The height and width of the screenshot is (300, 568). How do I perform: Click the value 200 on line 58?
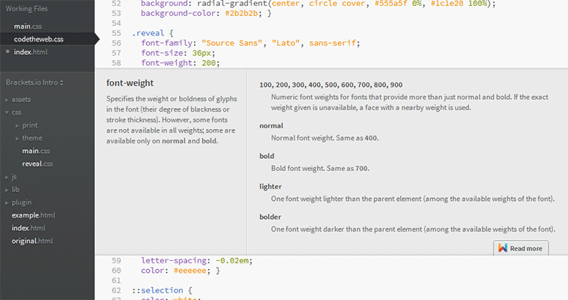208,63
